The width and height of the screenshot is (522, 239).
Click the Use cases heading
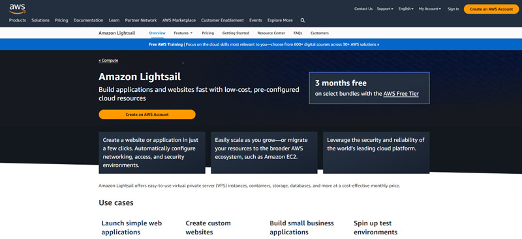(x=116, y=203)
